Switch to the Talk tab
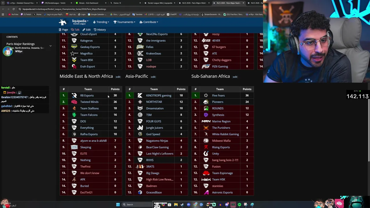 pyautogui.click(x=75, y=29)
